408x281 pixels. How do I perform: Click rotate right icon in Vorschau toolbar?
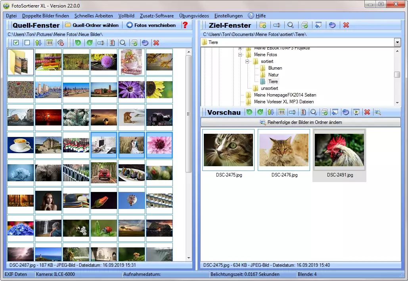click(x=260, y=112)
